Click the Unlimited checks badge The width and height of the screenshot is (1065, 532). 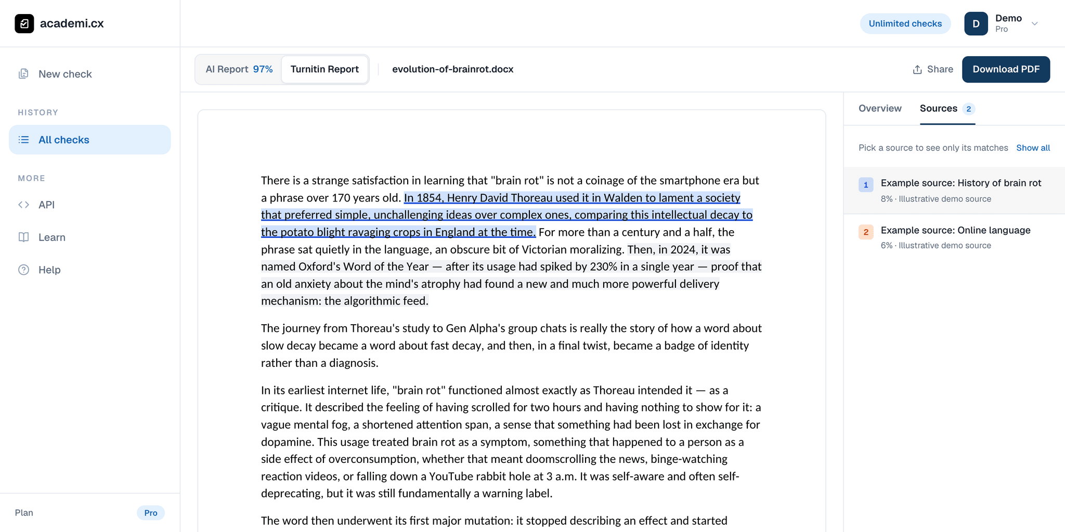click(905, 23)
